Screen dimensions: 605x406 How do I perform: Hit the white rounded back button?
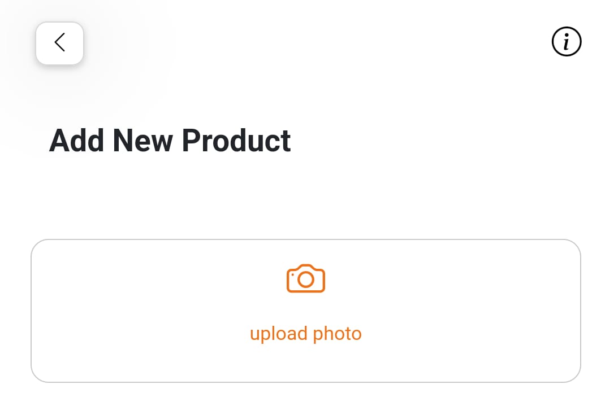pos(60,43)
